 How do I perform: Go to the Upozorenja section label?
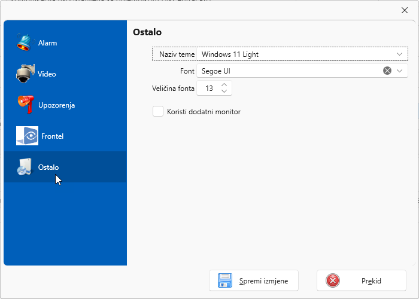pyautogui.click(x=56, y=105)
